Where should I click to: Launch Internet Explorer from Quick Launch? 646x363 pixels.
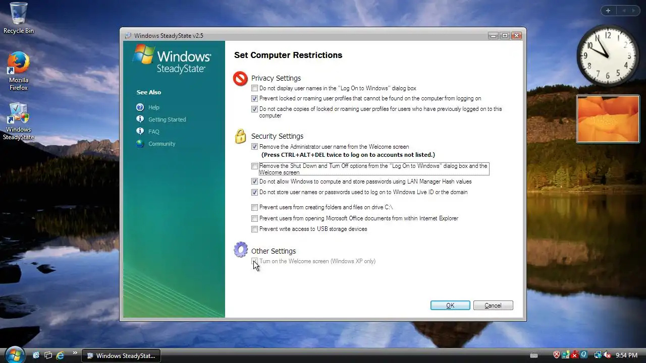60,355
